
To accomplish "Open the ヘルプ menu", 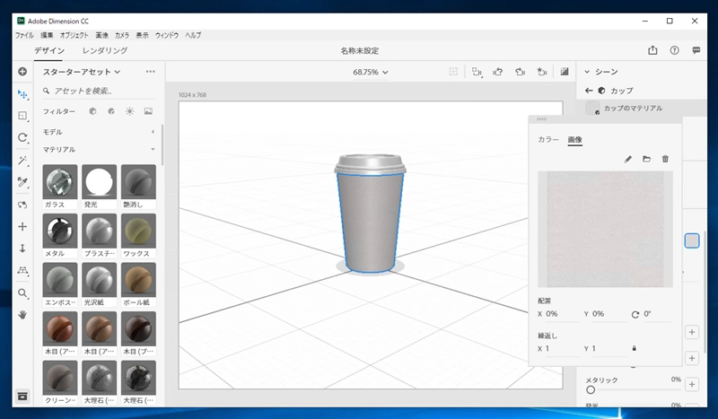I will [x=193, y=35].
